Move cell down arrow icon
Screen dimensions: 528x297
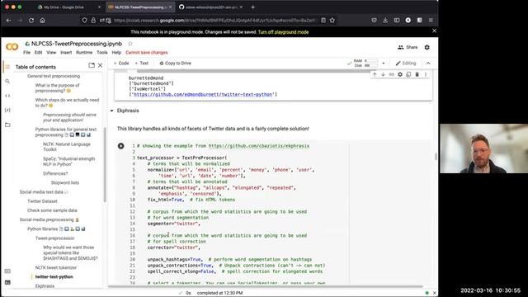(x=383, y=74)
